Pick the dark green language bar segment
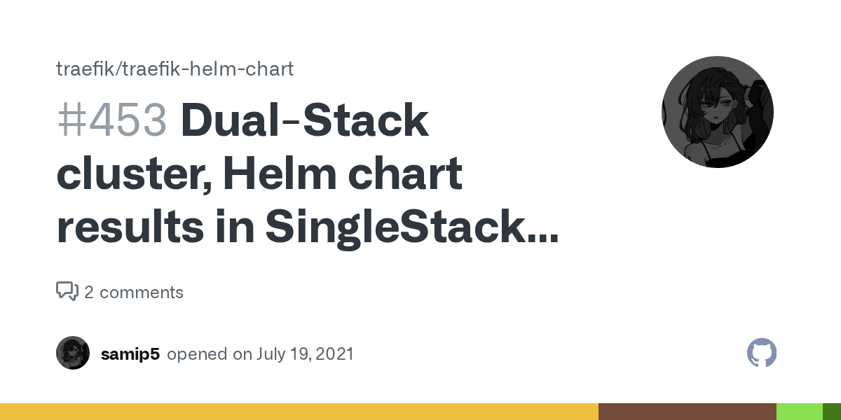841x420 pixels. point(831,412)
